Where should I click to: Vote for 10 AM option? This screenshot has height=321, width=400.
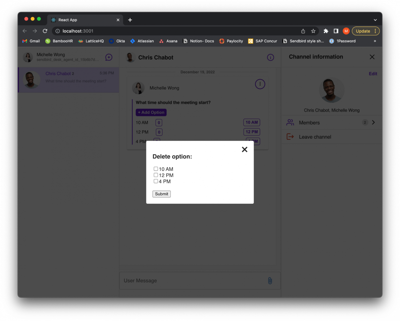(x=252, y=122)
